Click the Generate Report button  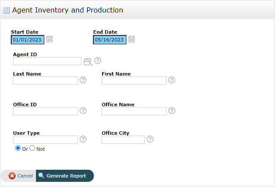pos(65,176)
